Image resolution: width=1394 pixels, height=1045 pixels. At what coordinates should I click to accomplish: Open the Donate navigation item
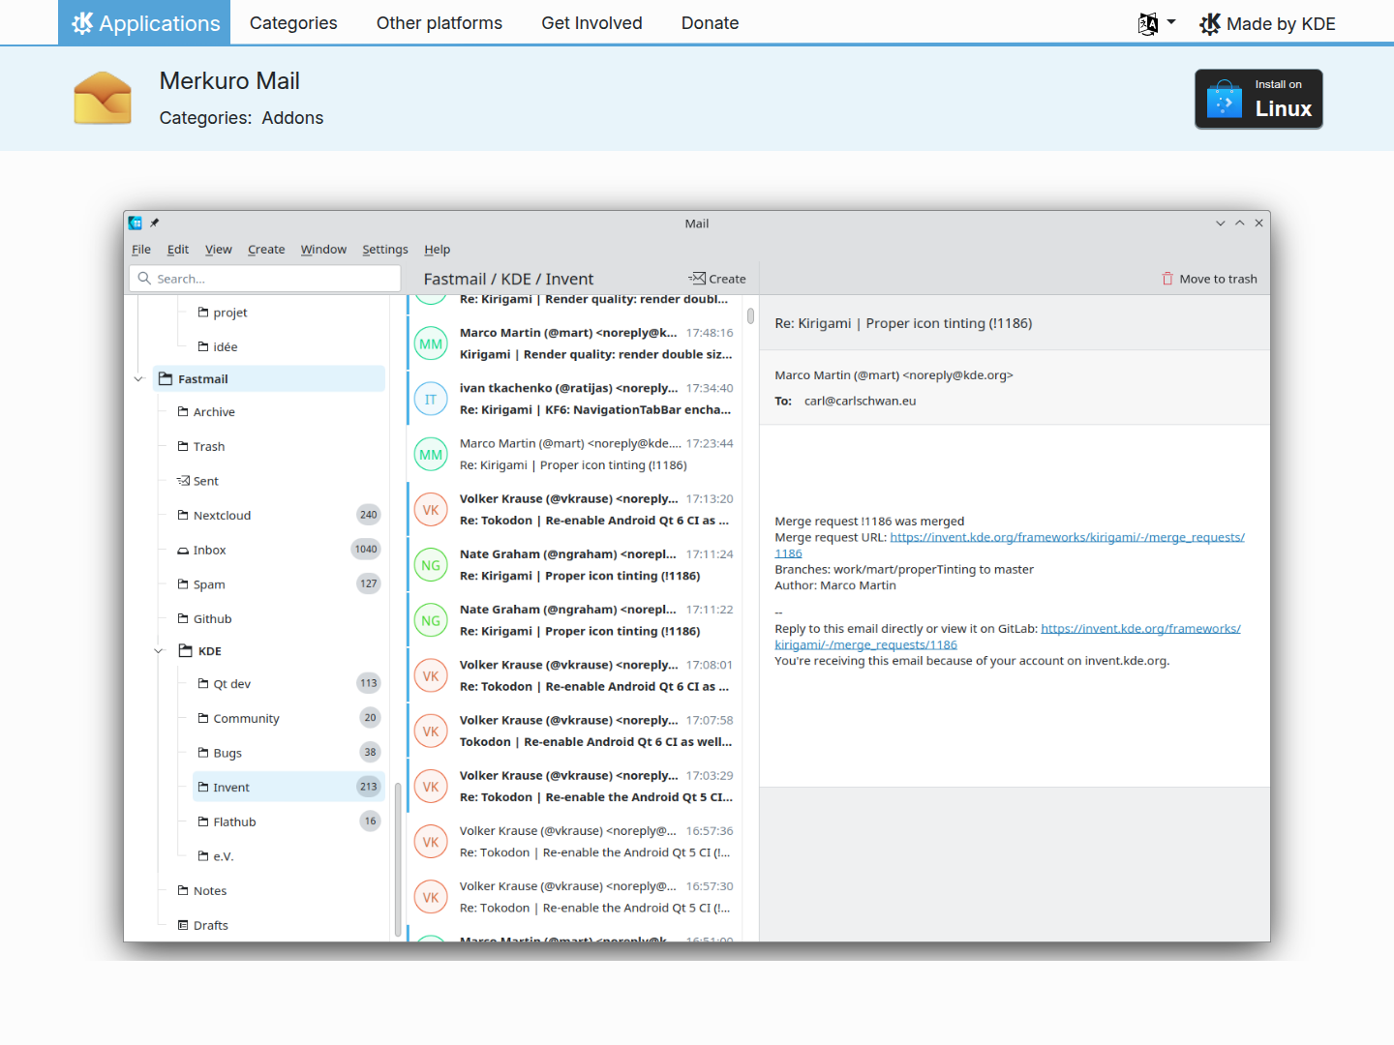pyautogui.click(x=710, y=23)
